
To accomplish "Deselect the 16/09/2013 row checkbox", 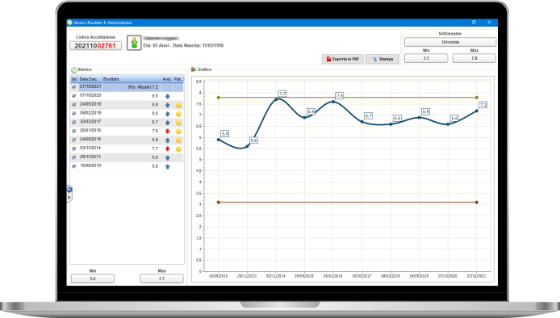I will [x=74, y=166].
